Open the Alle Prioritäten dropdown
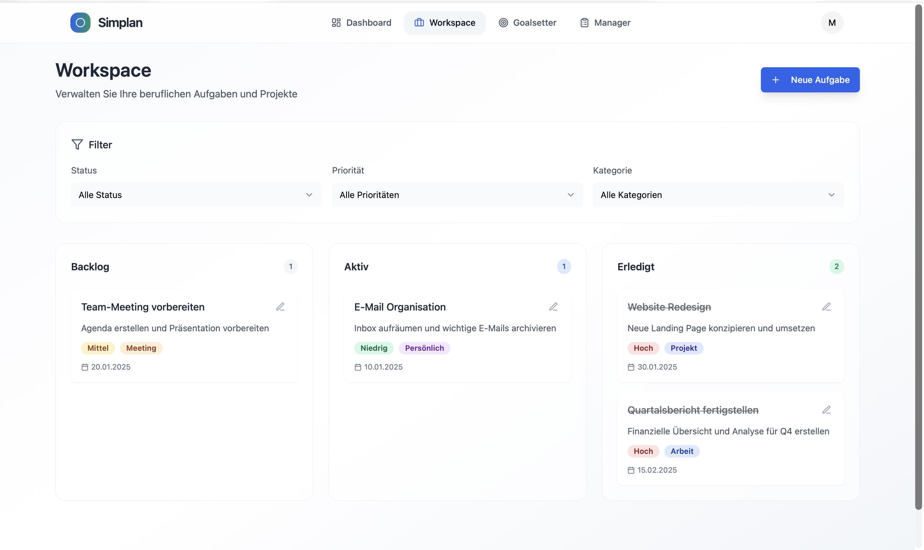Viewport: 924px width, 550px height. [x=457, y=194]
